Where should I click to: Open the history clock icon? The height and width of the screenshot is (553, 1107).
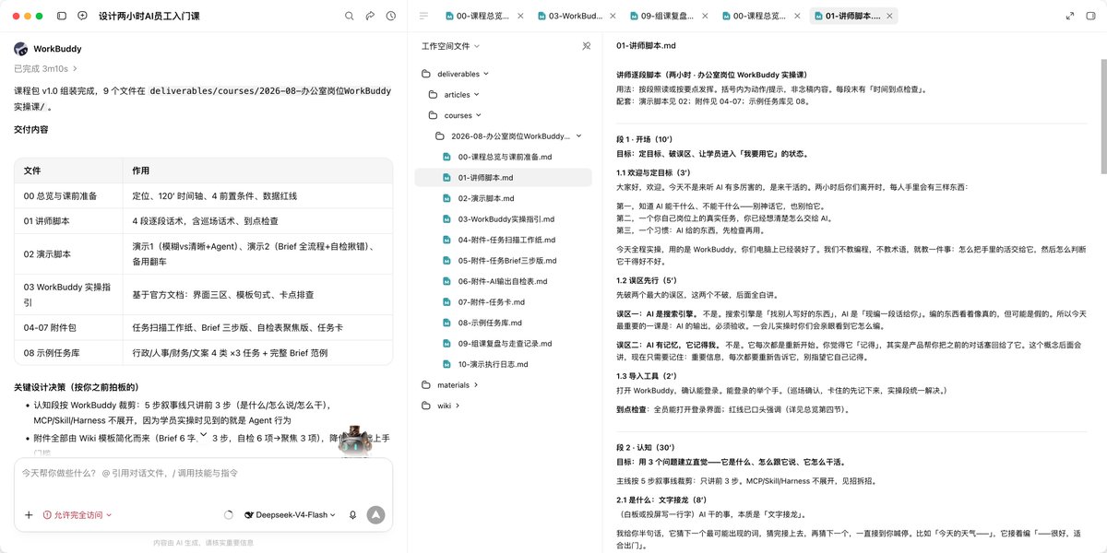(x=391, y=16)
